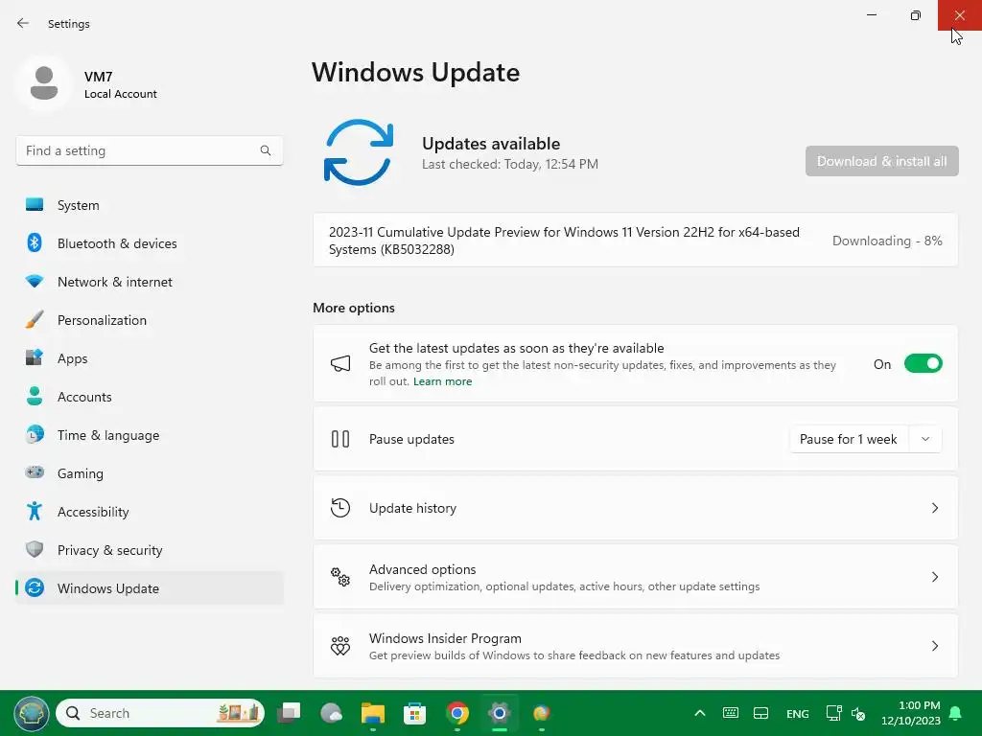Select Personalization in the sidebar
The width and height of the screenshot is (982, 736).
pyautogui.click(x=149, y=320)
